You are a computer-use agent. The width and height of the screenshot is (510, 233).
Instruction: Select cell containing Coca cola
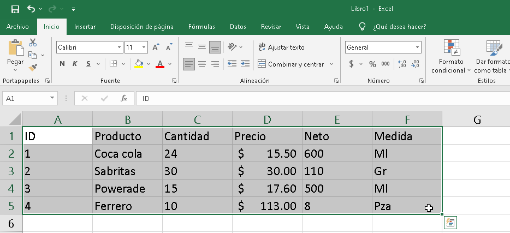pos(127,153)
